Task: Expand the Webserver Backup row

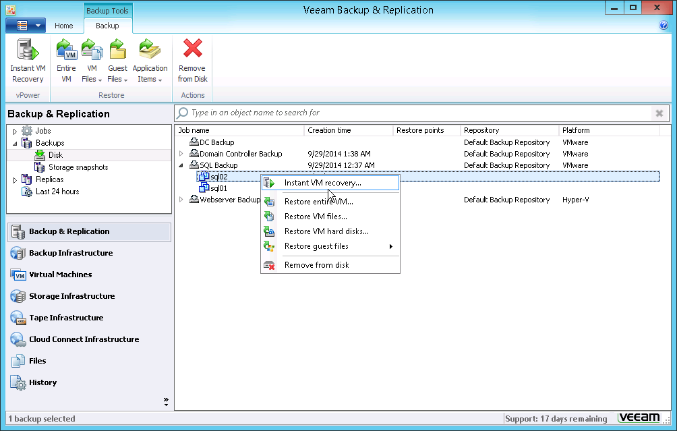Action: (x=181, y=200)
